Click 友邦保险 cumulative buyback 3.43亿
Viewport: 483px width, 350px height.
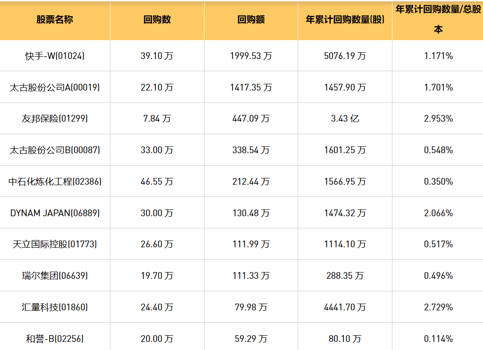pyautogui.click(x=345, y=118)
